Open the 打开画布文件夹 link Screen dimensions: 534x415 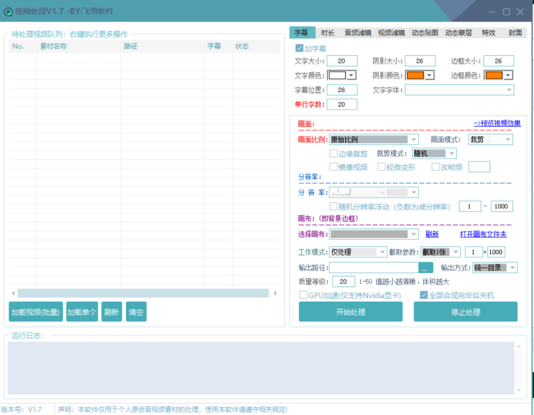coord(483,235)
